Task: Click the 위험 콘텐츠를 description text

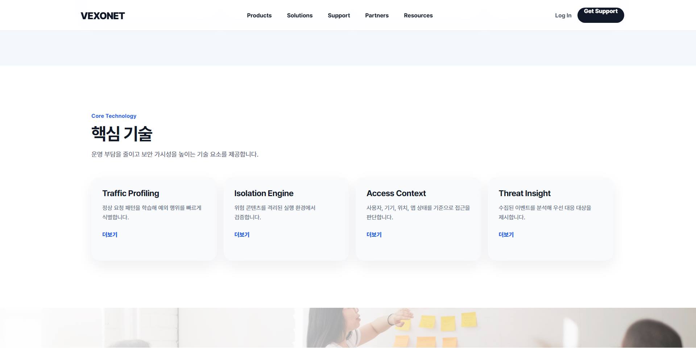Action: [275, 212]
